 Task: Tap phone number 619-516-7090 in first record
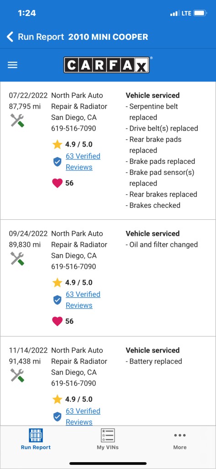click(74, 129)
